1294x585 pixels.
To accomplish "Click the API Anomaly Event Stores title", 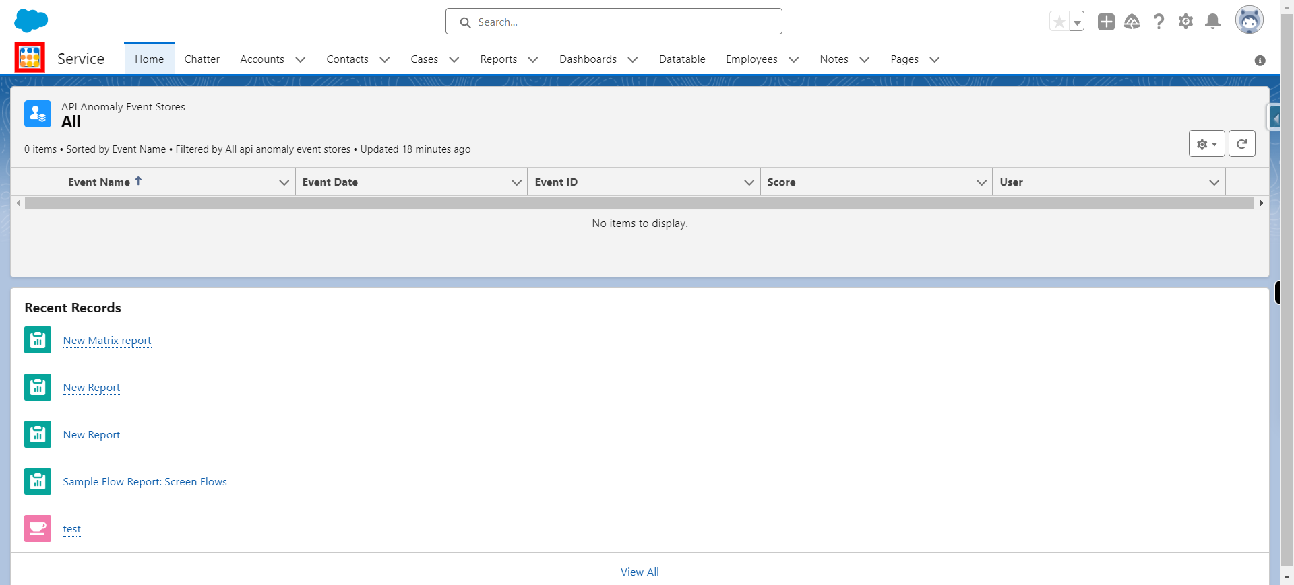I will point(123,107).
